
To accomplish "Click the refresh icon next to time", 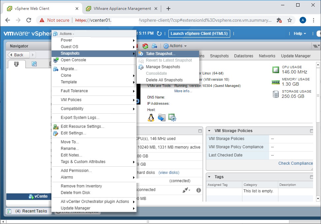I will tap(159, 34).
